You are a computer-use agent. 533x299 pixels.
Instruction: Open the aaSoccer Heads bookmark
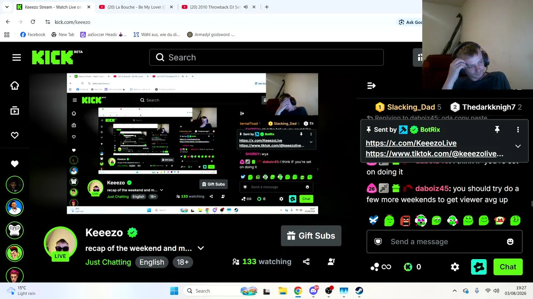click(103, 34)
